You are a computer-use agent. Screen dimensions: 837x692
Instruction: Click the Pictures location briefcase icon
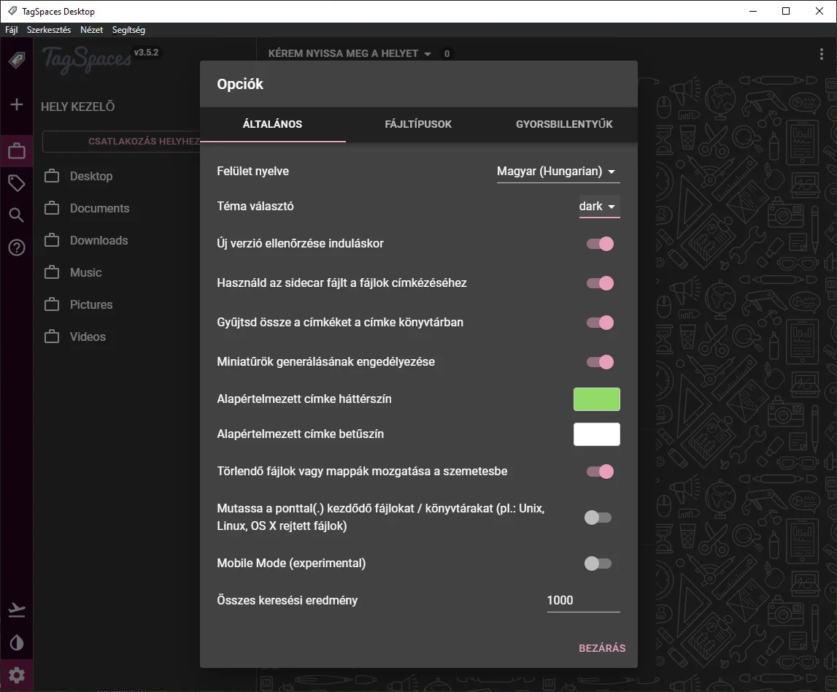pos(52,304)
